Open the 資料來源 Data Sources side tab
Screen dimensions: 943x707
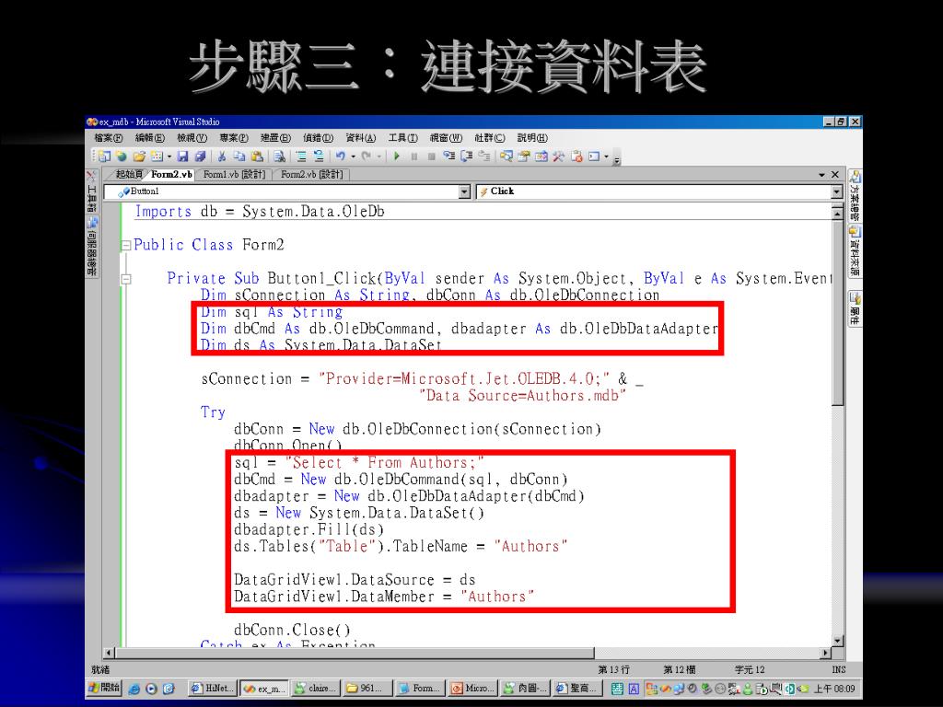(x=855, y=251)
